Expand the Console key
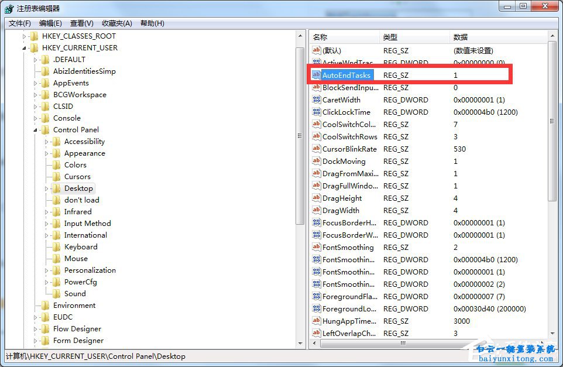Viewport: 563px width, 367px height. click(35, 118)
